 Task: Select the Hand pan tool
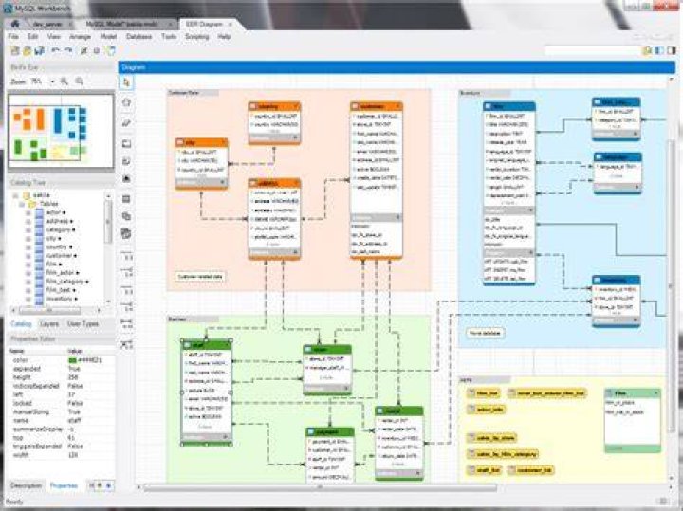pyautogui.click(x=126, y=102)
